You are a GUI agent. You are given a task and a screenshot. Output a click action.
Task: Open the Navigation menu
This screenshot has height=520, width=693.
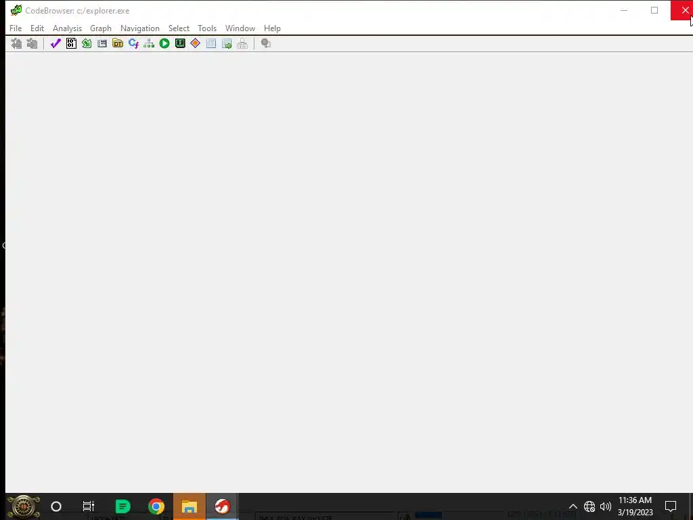tap(139, 28)
